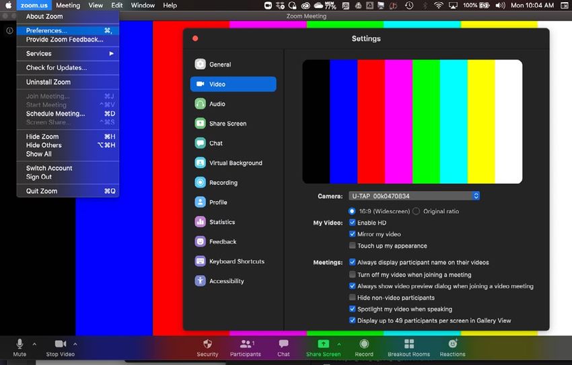Viewport: 572px width, 365px height.
Task: Open Virtual Background settings
Action: tap(228, 163)
